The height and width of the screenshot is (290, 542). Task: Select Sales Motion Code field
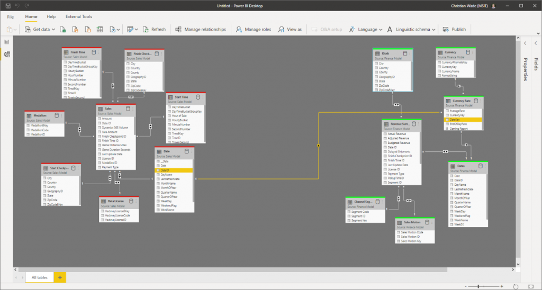coord(415,232)
